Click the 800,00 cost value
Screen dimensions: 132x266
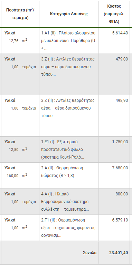click(122, 194)
